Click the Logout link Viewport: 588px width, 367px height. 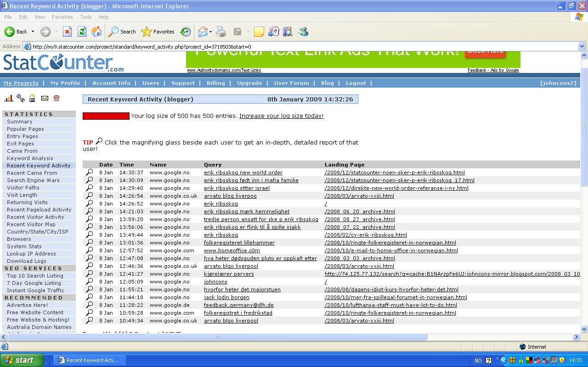(x=356, y=83)
